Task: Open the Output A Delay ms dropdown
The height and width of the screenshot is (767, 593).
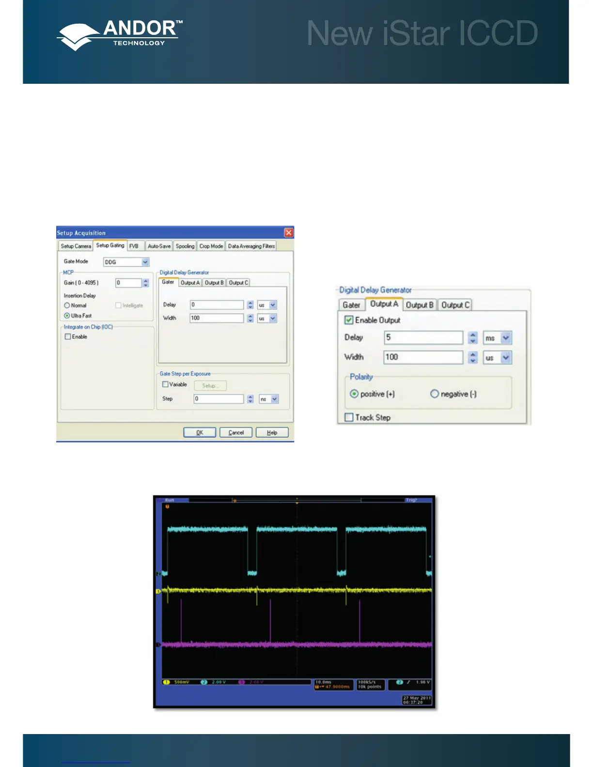Action: point(506,337)
